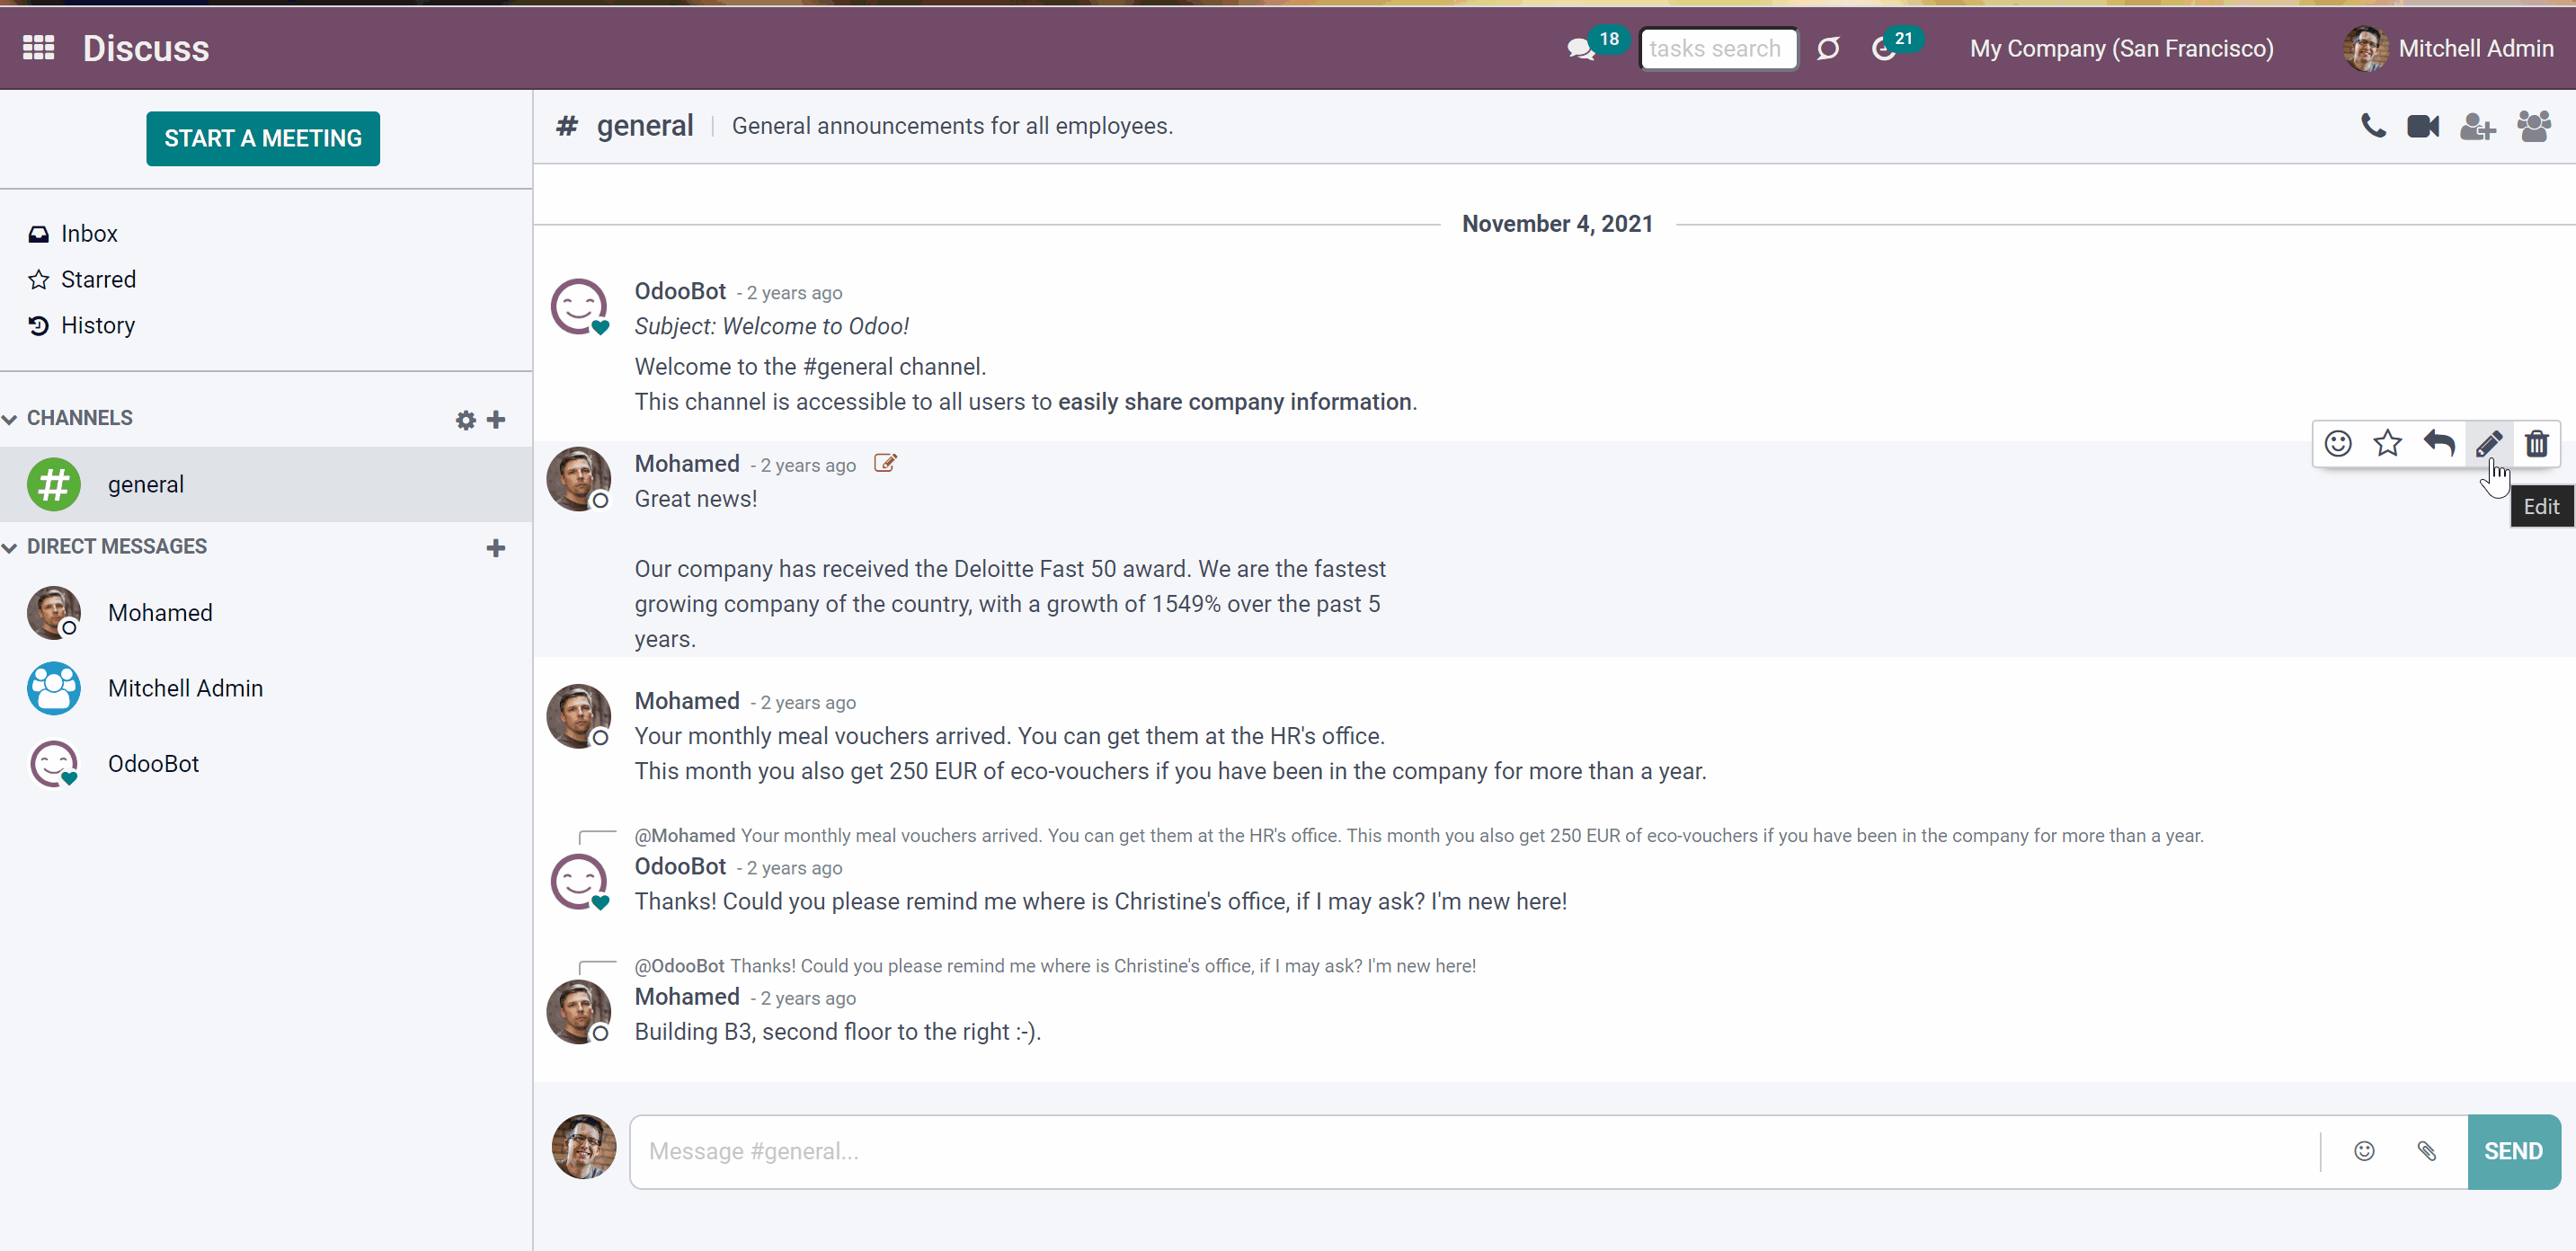Screen dimensions: 2576x1251
Task: Open the My Company (San Francisco) switcher
Action: (2121, 48)
